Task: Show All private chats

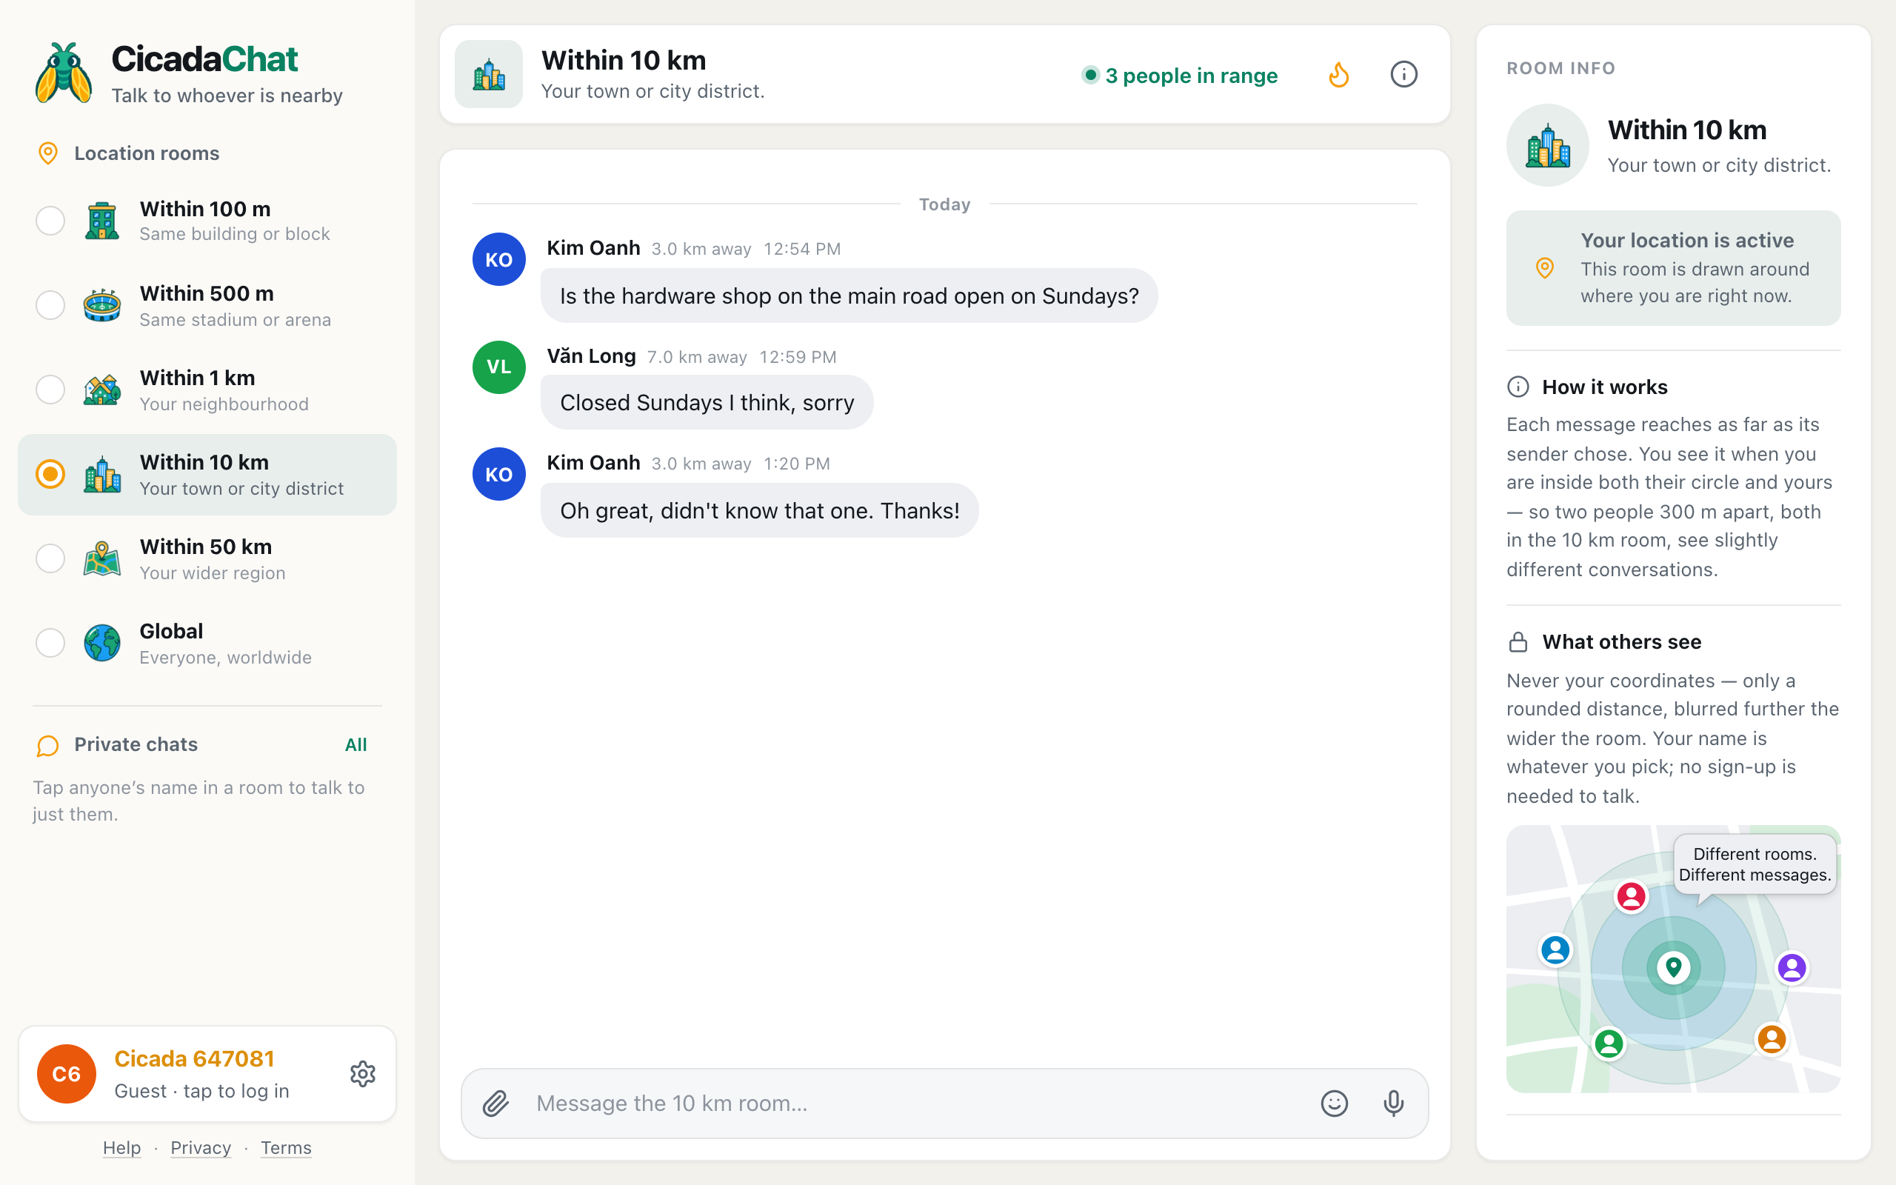Action: [x=355, y=744]
